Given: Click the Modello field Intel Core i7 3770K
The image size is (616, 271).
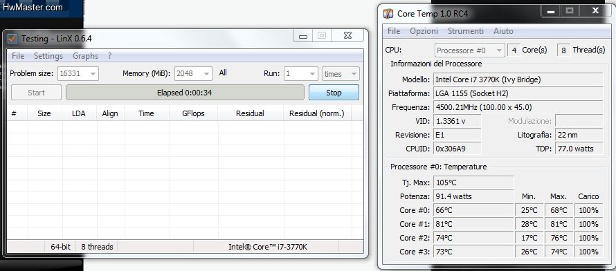Looking at the screenshot, I should click(518, 80).
